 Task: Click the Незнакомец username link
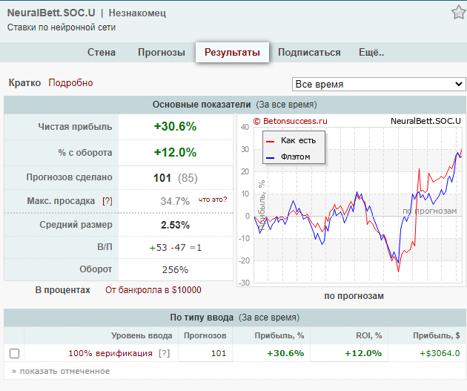(x=137, y=13)
